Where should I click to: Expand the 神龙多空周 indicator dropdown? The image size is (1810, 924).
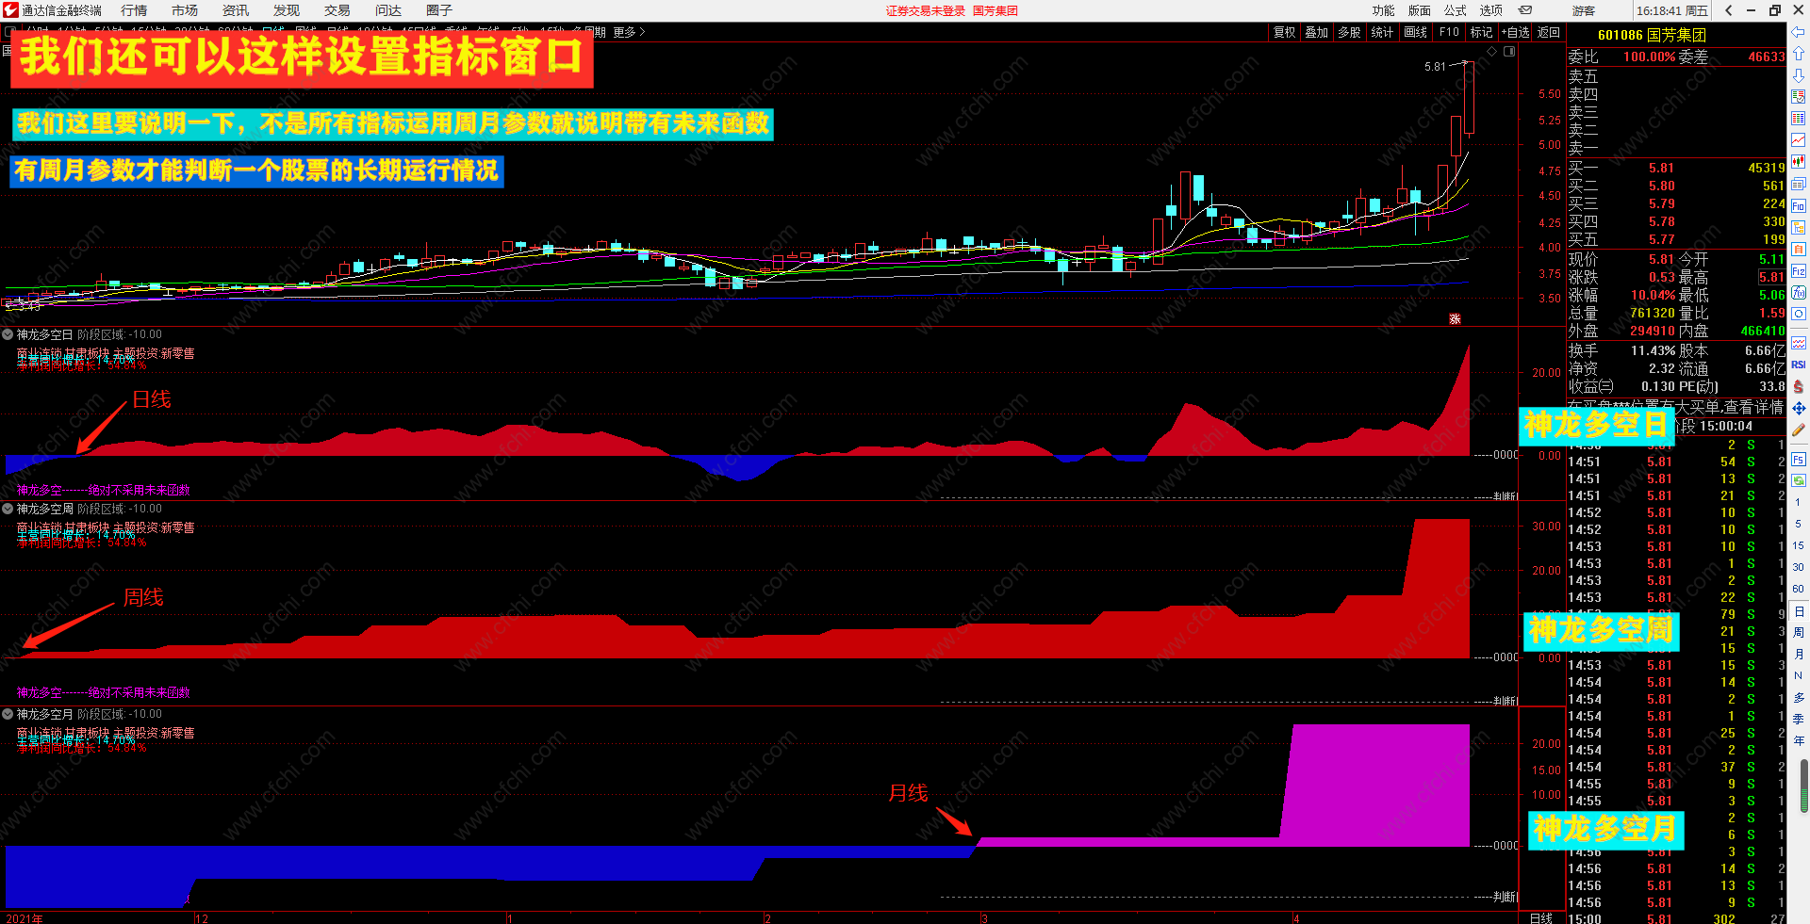coord(8,509)
